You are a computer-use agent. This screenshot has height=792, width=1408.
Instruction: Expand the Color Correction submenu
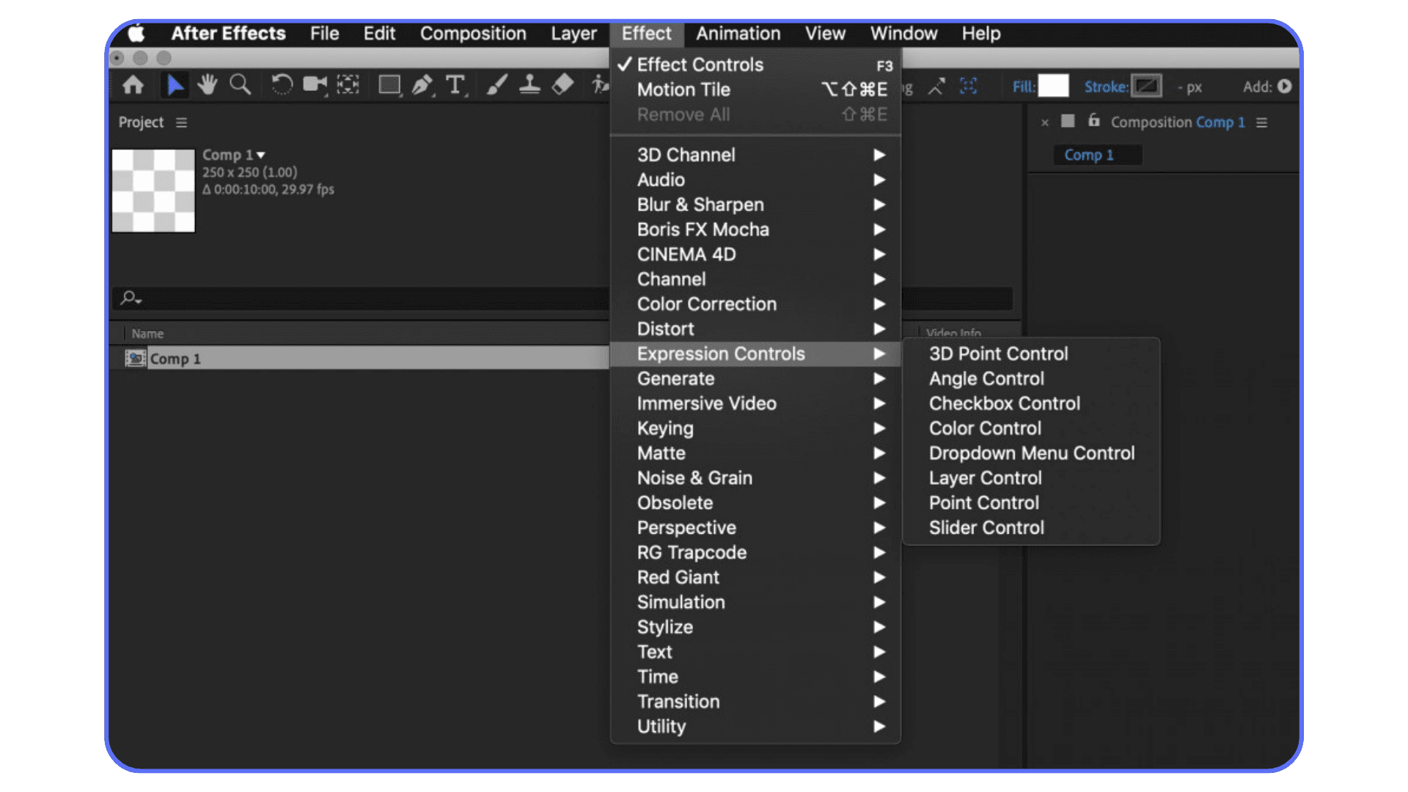879,304
